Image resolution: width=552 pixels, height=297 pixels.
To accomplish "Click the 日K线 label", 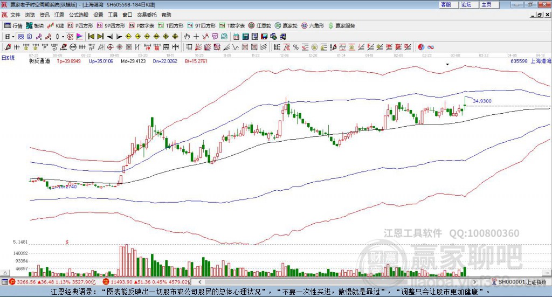I will click(x=8, y=58).
